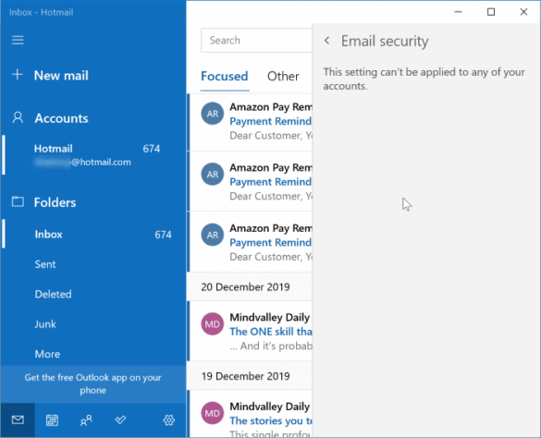Switch to the Focused tab
541x438 pixels.
click(x=225, y=76)
